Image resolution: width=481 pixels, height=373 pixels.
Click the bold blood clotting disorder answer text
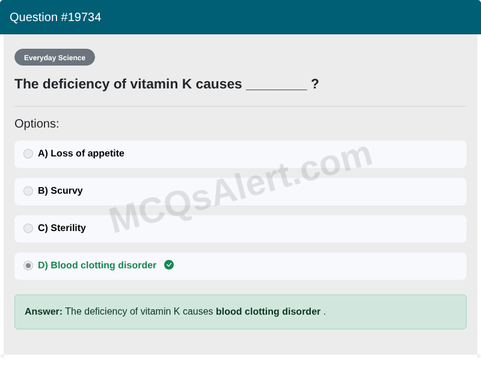pos(268,311)
